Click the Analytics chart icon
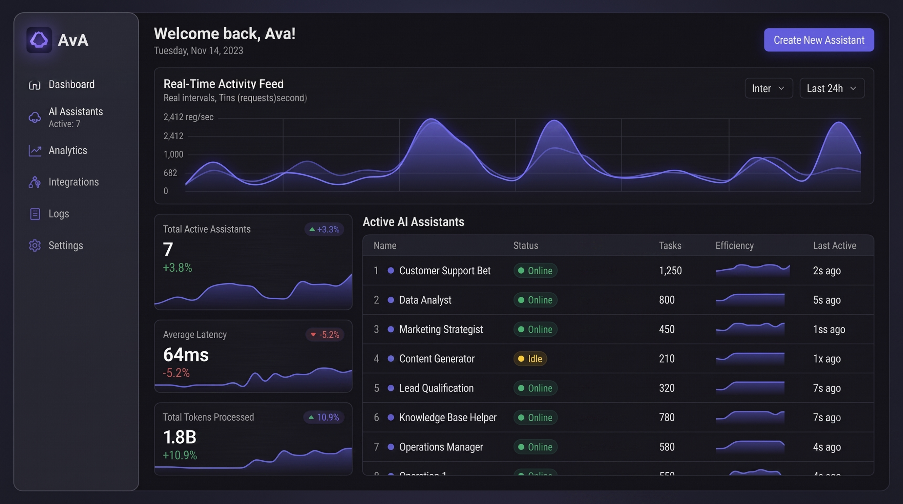This screenshot has height=504, width=903. [35, 151]
